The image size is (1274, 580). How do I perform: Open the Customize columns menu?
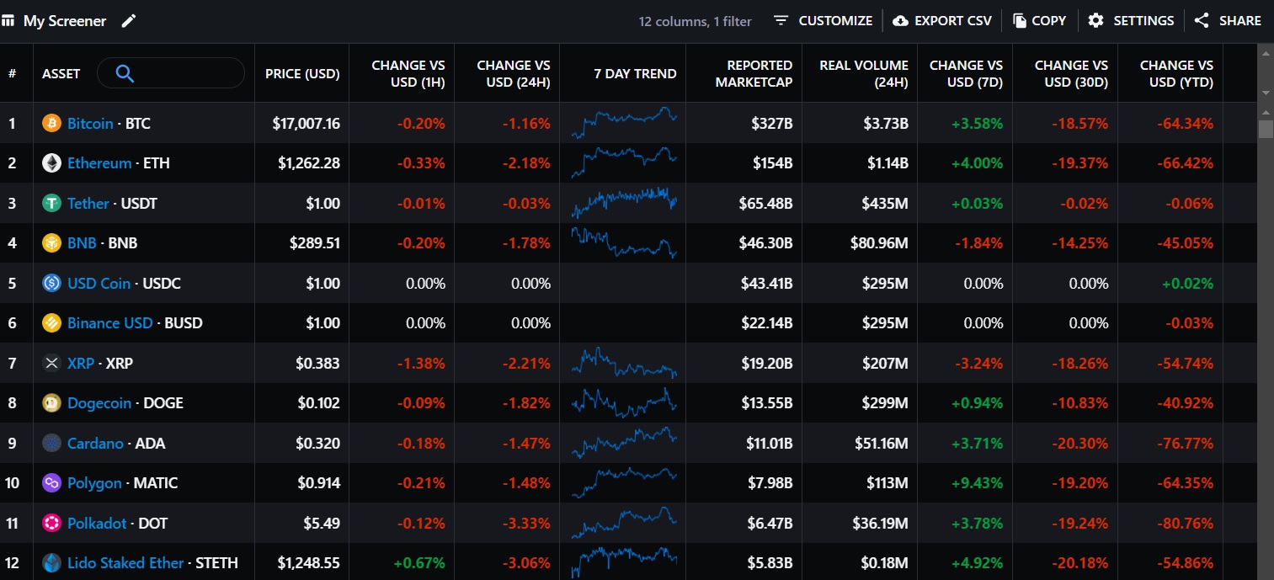click(x=823, y=21)
